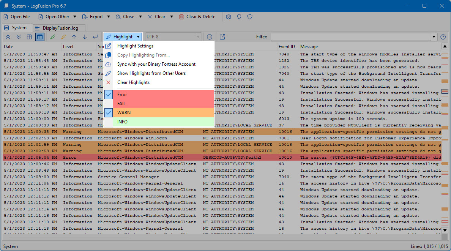The width and height of the screenshot is (451, 251).
Task: Click the shield icon in top toolbar
Action: (250, 17)
